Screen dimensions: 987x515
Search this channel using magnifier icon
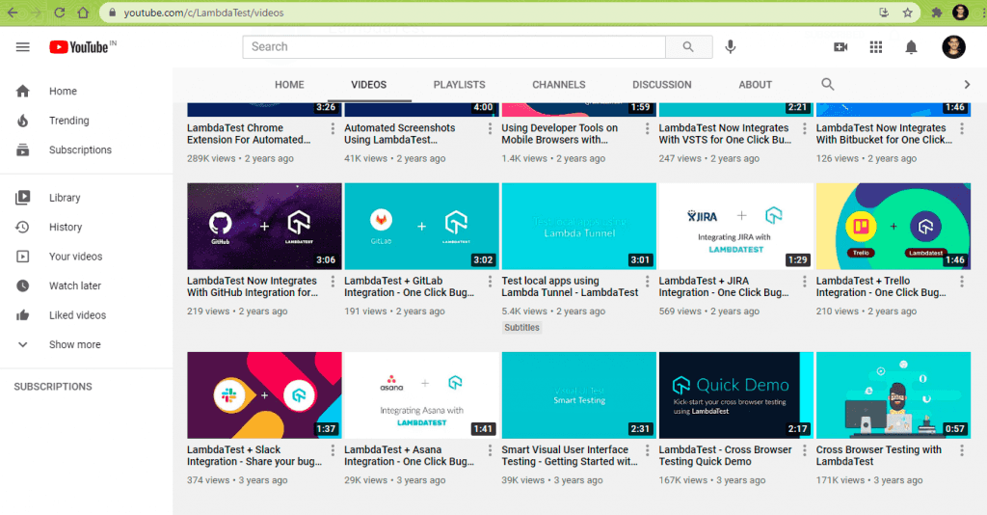(x=827, y=85)
